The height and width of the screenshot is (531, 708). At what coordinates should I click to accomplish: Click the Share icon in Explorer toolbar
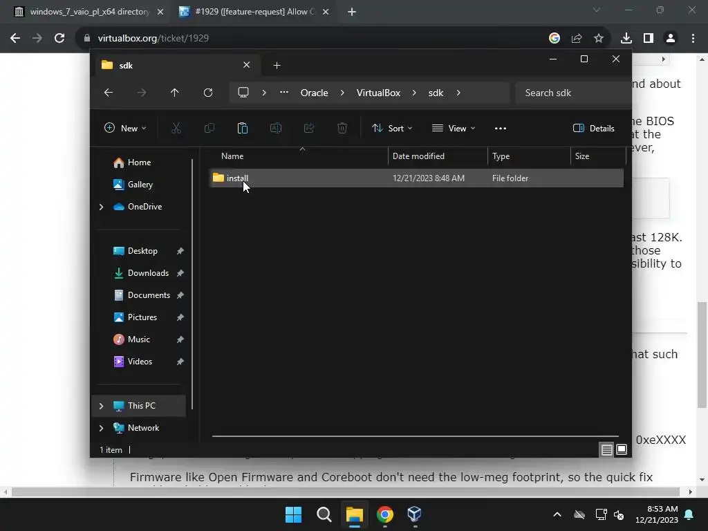point(309,128)
